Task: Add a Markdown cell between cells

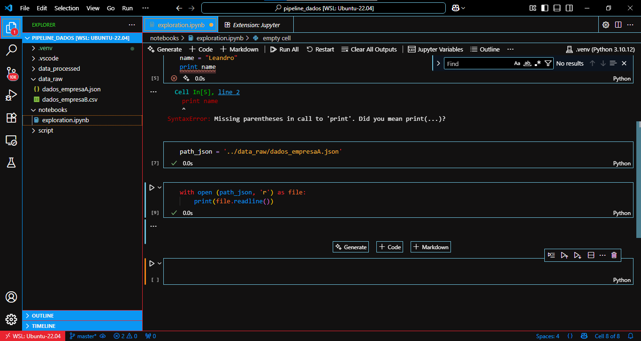Action: coord(431,247)
